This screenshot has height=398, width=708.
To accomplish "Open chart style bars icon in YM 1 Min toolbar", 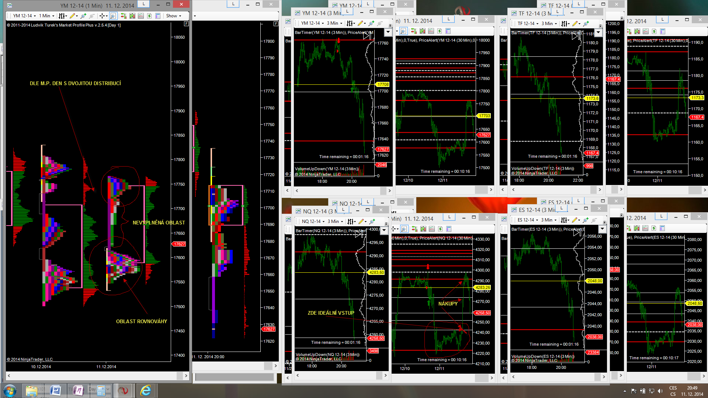I will [62, 16].
